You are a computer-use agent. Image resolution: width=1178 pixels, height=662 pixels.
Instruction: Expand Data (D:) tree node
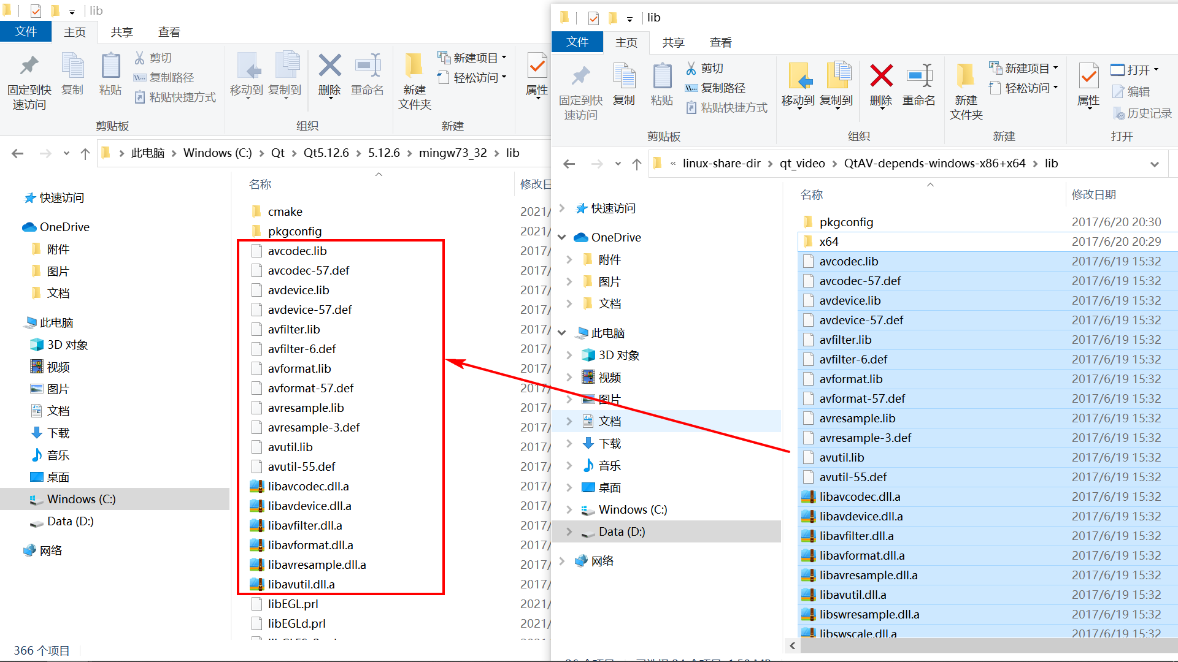click(569, 531)
